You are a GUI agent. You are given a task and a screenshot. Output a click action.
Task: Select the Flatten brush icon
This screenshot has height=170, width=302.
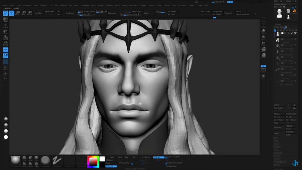tap(30, 164)
